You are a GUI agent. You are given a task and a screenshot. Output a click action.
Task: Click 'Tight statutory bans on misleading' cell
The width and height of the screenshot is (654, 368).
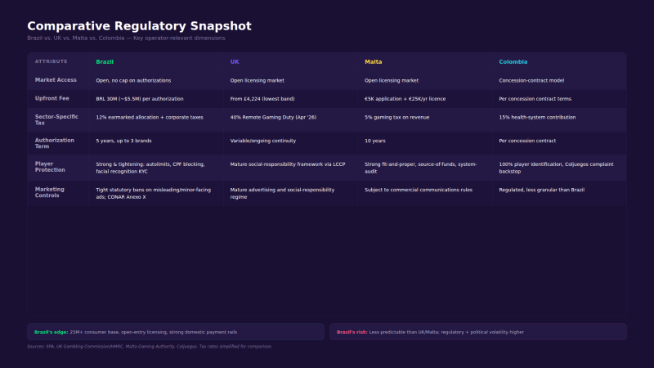point(153,193)
